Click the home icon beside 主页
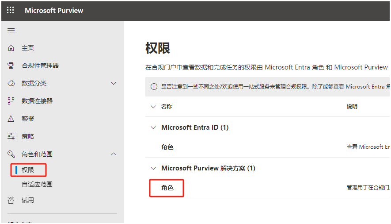391x224 pixels. point(11,48)
